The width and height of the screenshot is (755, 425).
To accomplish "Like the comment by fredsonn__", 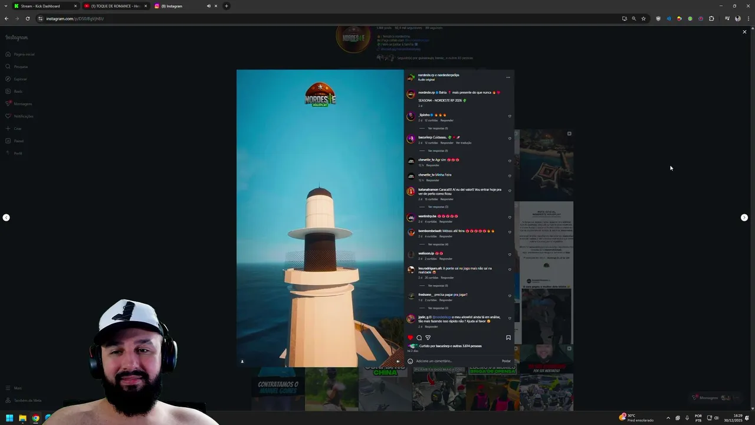I will (510, 296).
